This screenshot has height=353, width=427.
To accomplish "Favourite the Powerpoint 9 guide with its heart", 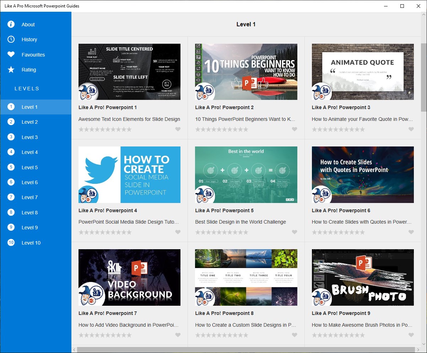I will coord(411,335).
